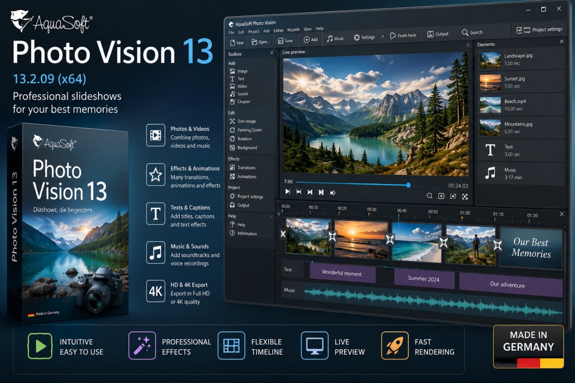Select Sunset.jpg in the Elements list

tap(521, 82)
